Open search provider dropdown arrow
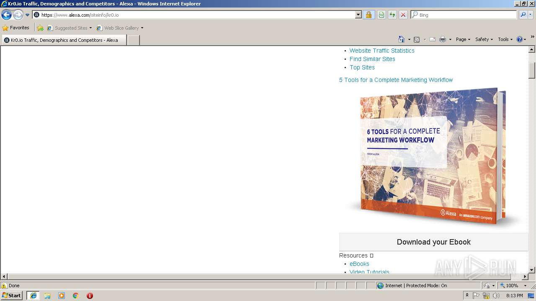This screenshot has width=536, height=301. 531,15
